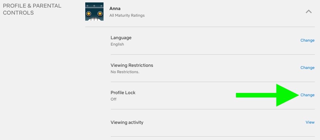
Task: Click the Language setting label
Action: (x=121, y=38)
